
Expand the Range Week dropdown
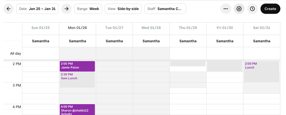88,9
